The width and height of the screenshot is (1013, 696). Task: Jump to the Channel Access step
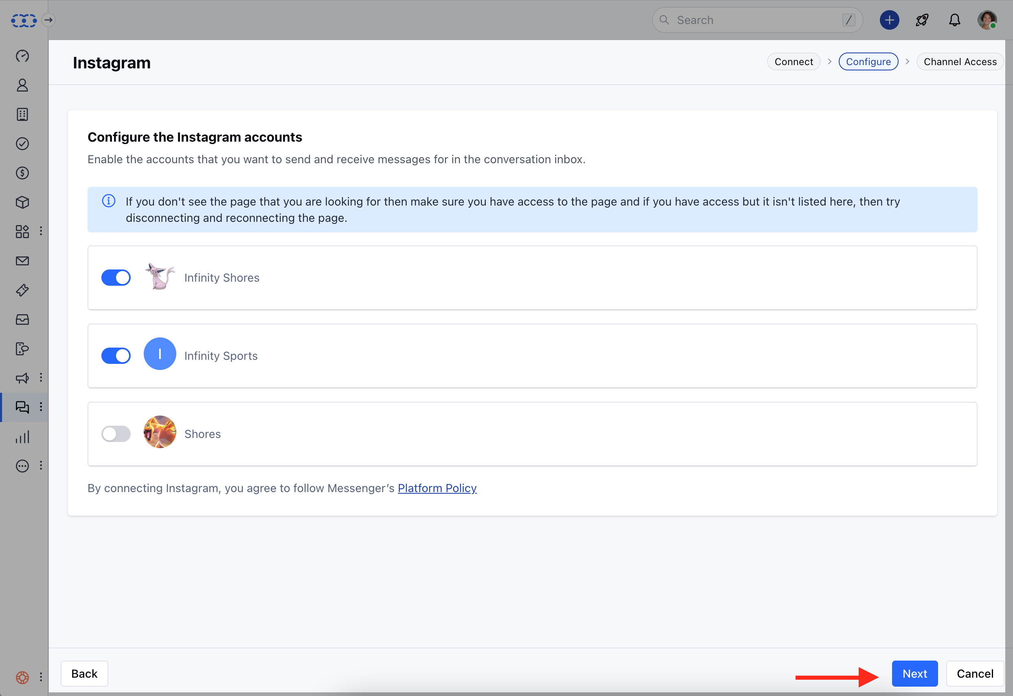[x=960, y=61]
